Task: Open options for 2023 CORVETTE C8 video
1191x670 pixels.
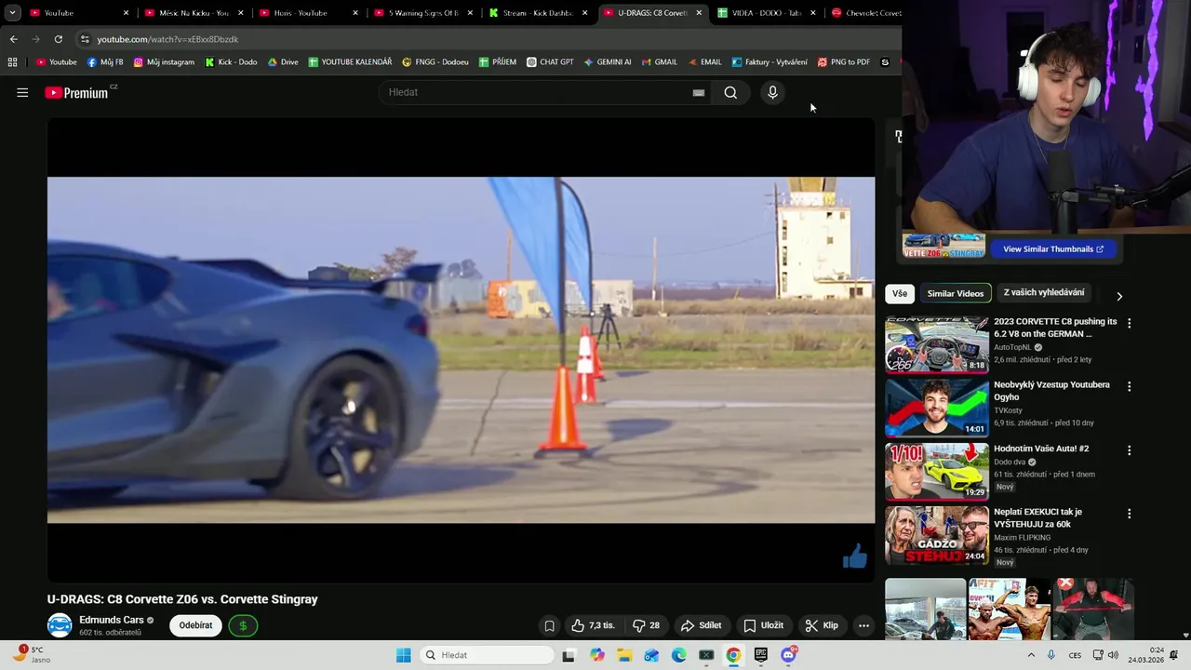Action: (x=1130, y=323)
